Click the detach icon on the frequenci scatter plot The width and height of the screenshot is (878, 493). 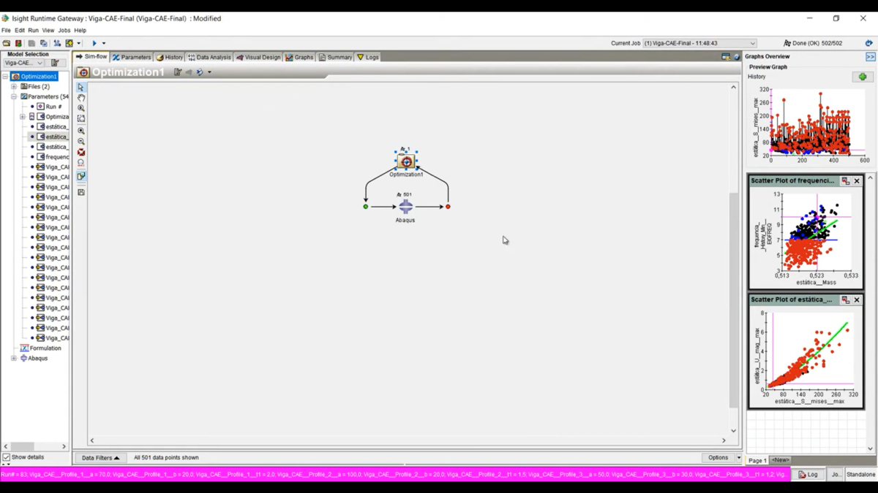[846, 181]
